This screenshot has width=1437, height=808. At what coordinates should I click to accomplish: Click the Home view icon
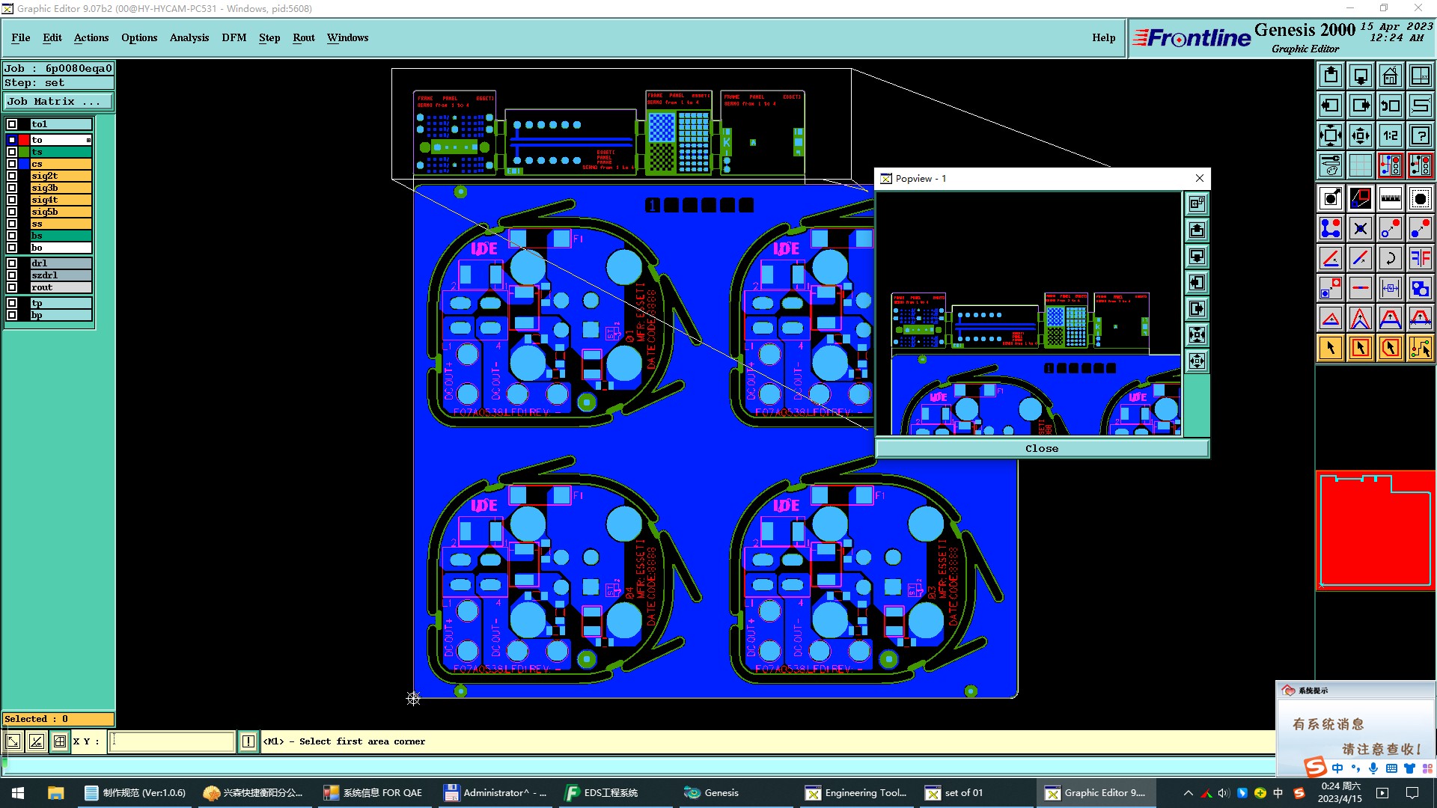[1390, 76]
